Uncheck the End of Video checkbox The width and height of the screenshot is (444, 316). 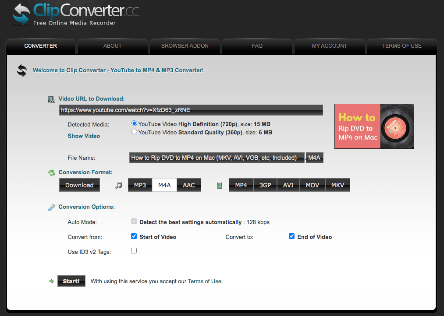point(291,236)
